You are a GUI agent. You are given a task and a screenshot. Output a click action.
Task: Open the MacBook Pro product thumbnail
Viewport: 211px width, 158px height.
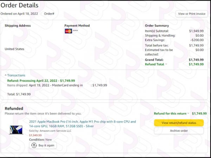click(16, 130)
